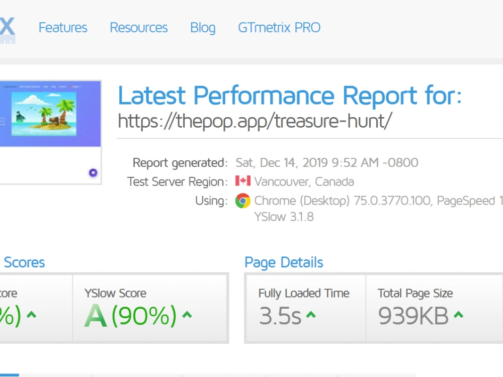
Task: Open the Features menu link
Action: pyautogui.click(x=63, y=28)
